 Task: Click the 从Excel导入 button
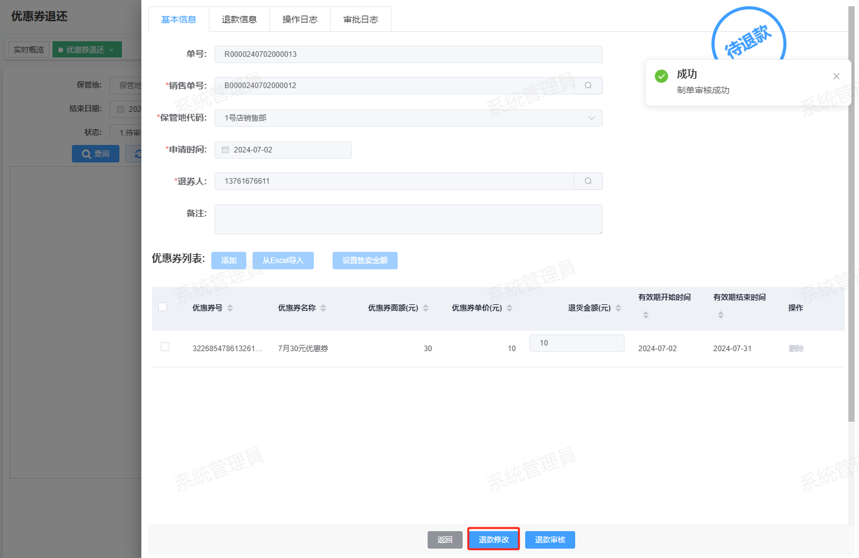pos(283,261)
